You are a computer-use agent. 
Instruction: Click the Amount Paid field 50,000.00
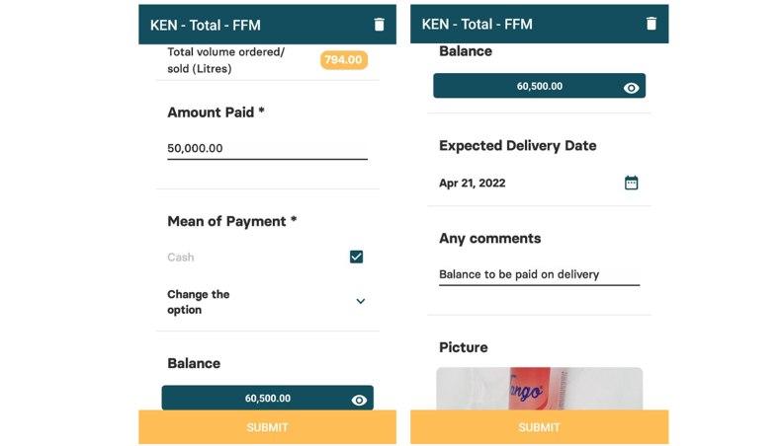(x=267, y=148)
